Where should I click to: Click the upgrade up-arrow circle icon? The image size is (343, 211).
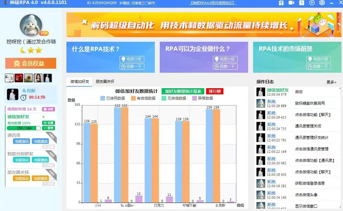(x=312, y=2)
